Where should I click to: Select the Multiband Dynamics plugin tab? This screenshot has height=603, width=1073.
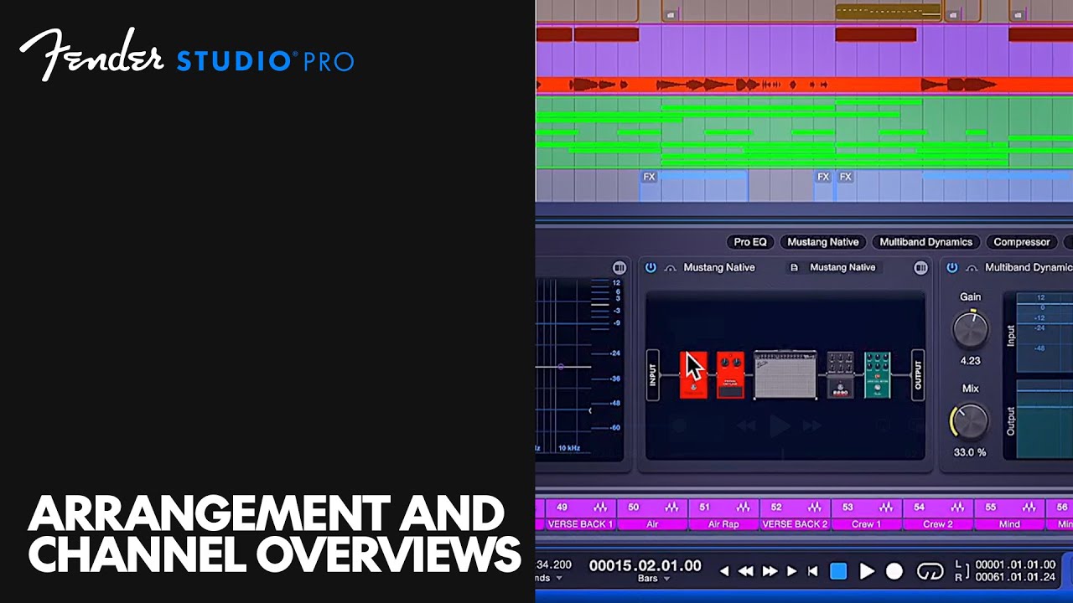(x=925, y=242)
